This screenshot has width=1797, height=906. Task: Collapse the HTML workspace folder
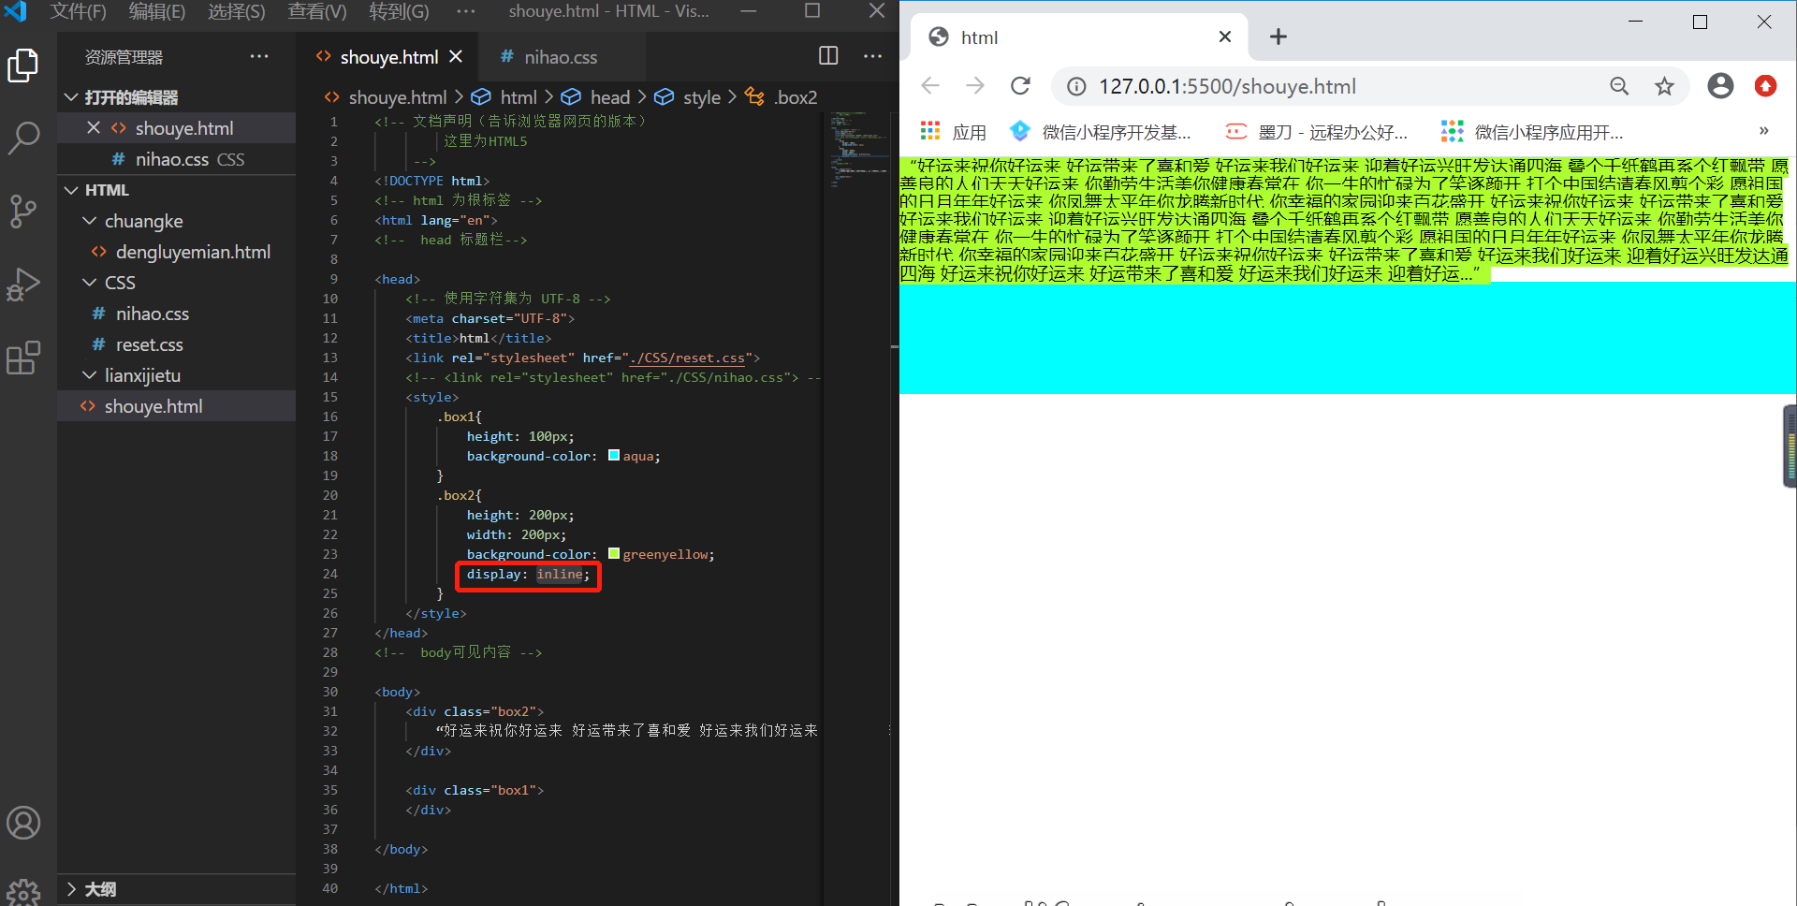pos(176,190)
